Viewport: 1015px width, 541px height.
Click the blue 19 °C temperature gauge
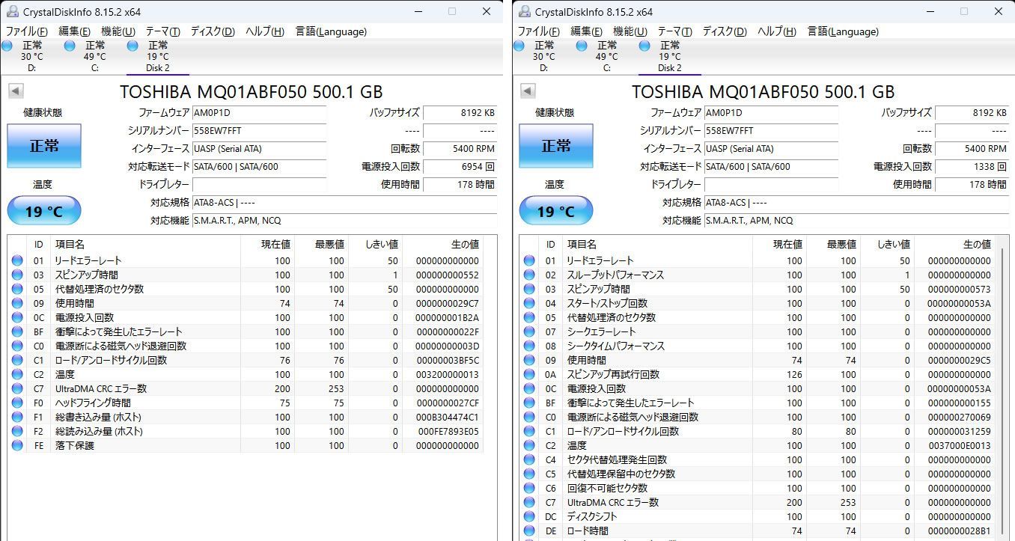43,210
